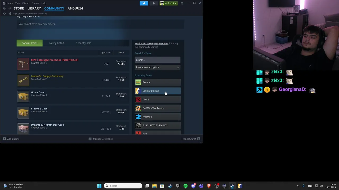Open the ANDUU14 profile section

[75, 8]
